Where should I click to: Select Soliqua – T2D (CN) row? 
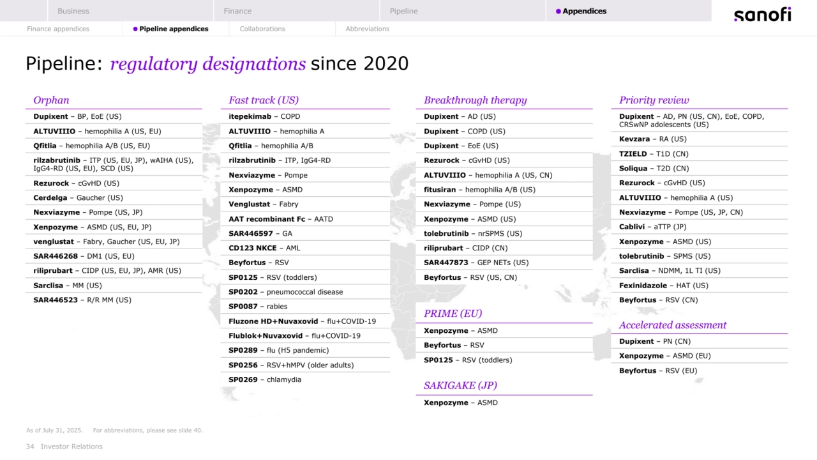point(700,169)
